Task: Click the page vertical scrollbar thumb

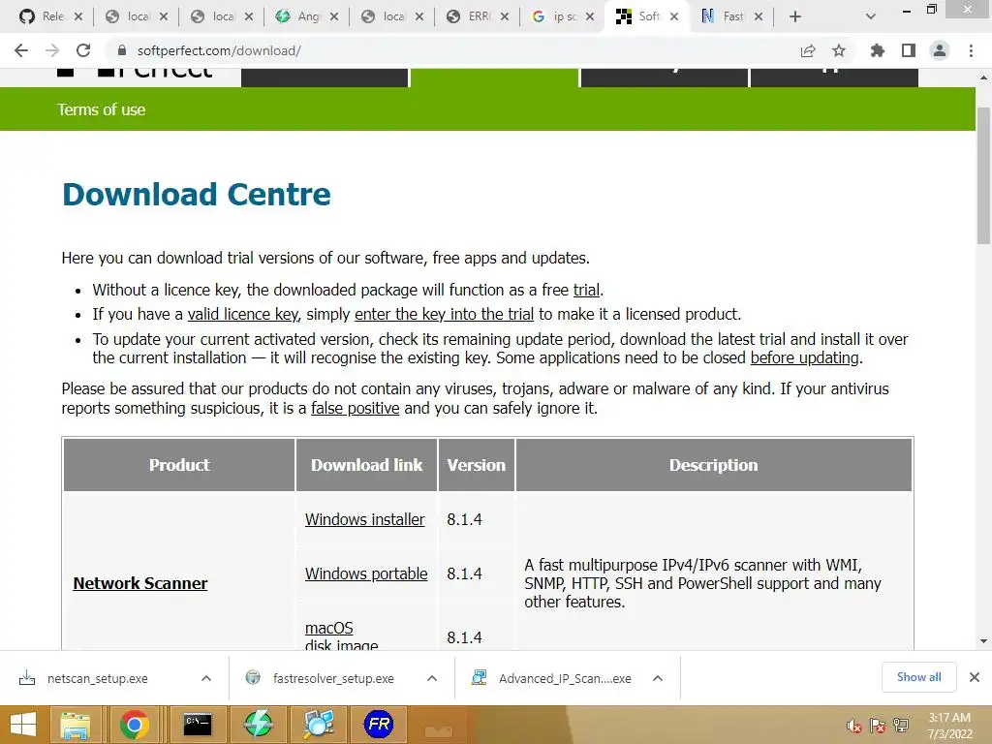Action: pos(983,176)
